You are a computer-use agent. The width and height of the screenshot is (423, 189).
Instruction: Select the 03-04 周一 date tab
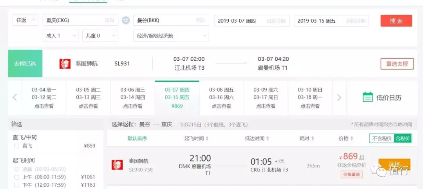pyautogui.click(x=44, y=98)
